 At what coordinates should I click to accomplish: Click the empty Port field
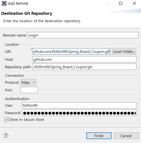(29, 90)
